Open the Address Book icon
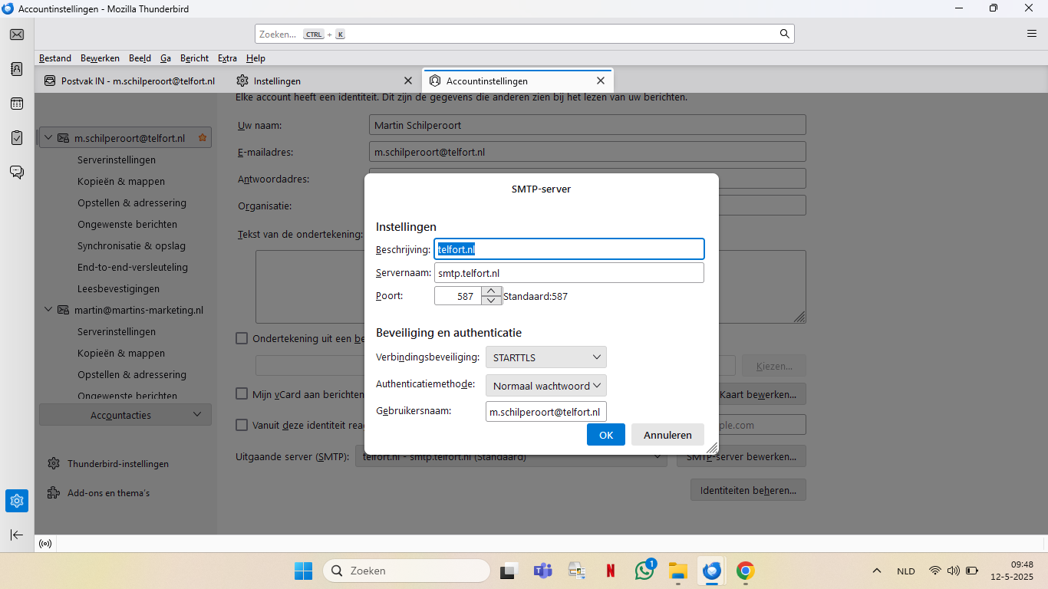This screenshot has height=589, width=1048. point(17,69)
